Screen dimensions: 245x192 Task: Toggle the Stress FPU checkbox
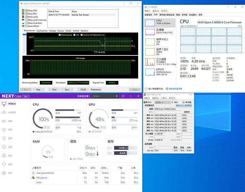[x=27, y=14]
